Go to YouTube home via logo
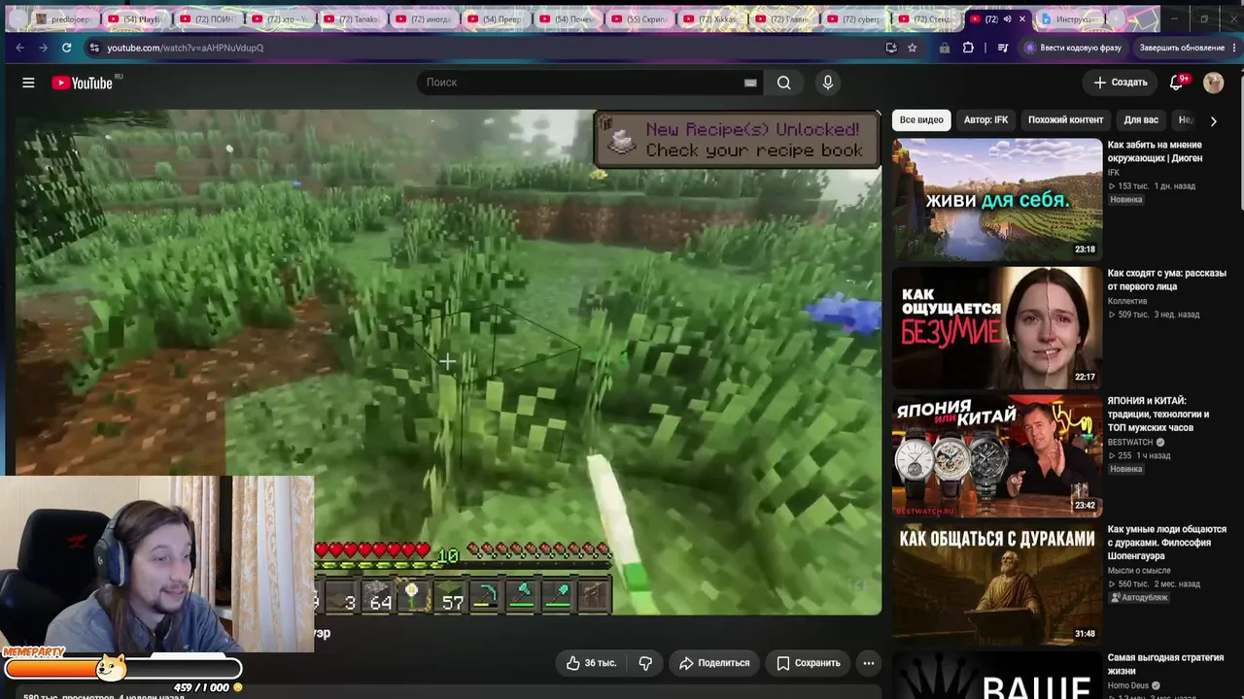The image size is (1244, 699). (83, 83)
